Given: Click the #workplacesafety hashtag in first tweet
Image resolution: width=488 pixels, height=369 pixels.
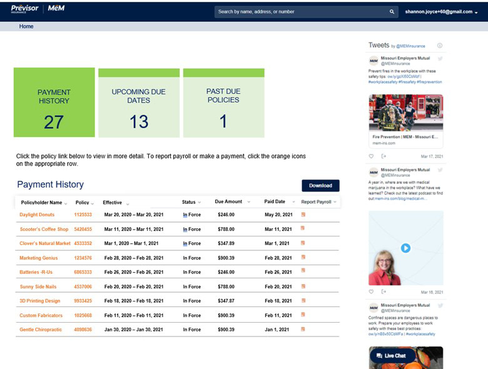Looking at the screenshot, I should pos(383,82).
